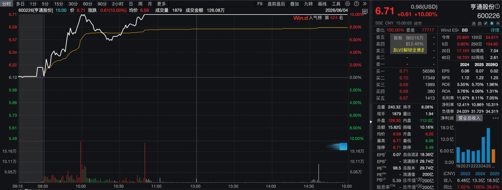Switch to 营业总收入 chart tab
The width and height of the screenshot is (502, 190).
pyautogui.click(x=469, y=118)
